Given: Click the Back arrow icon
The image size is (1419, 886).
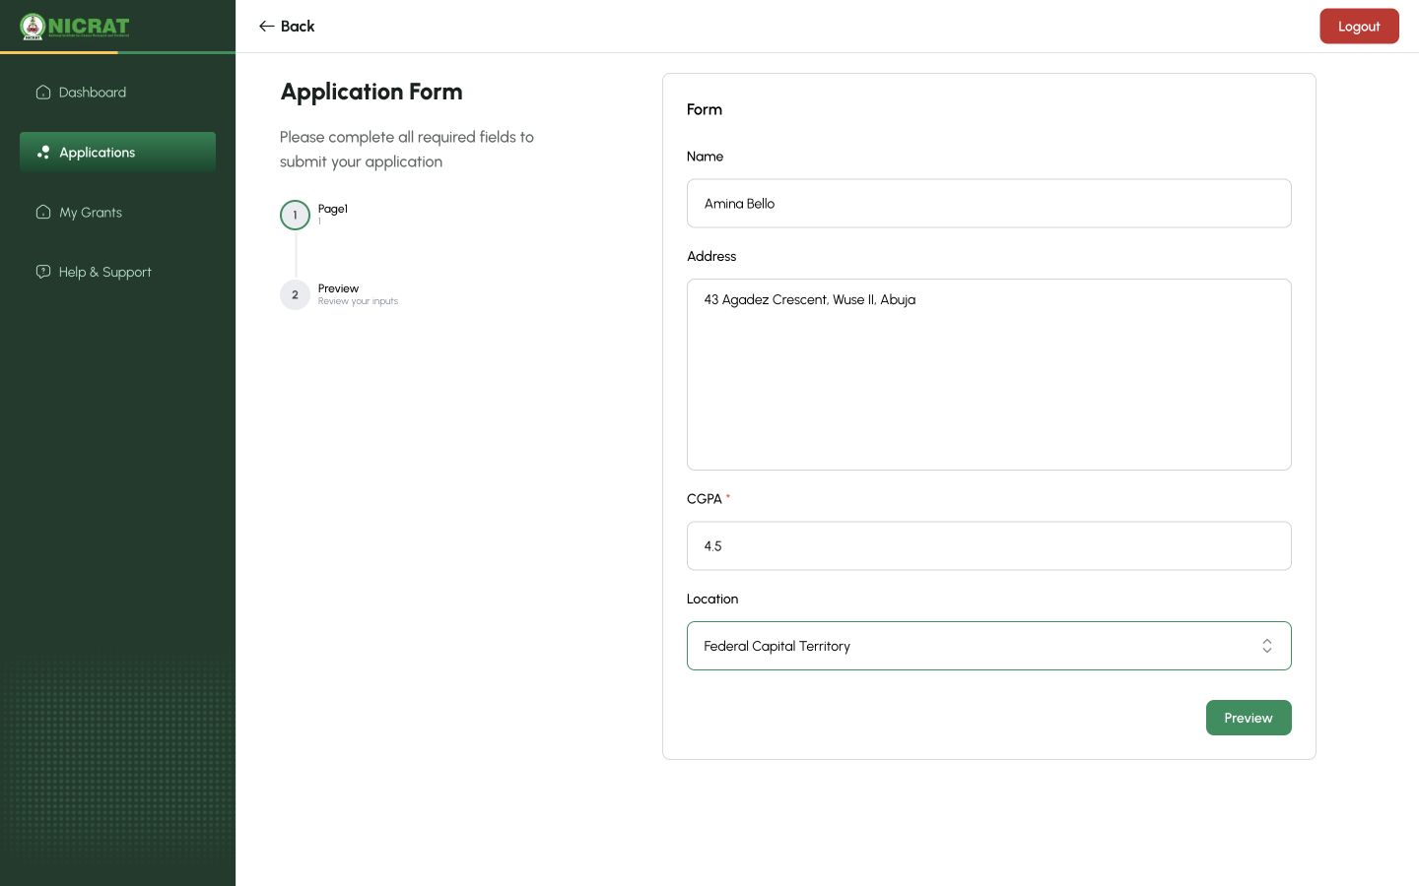Looking at the screenshot, I should pyautogui.click(x=266, y=27).
